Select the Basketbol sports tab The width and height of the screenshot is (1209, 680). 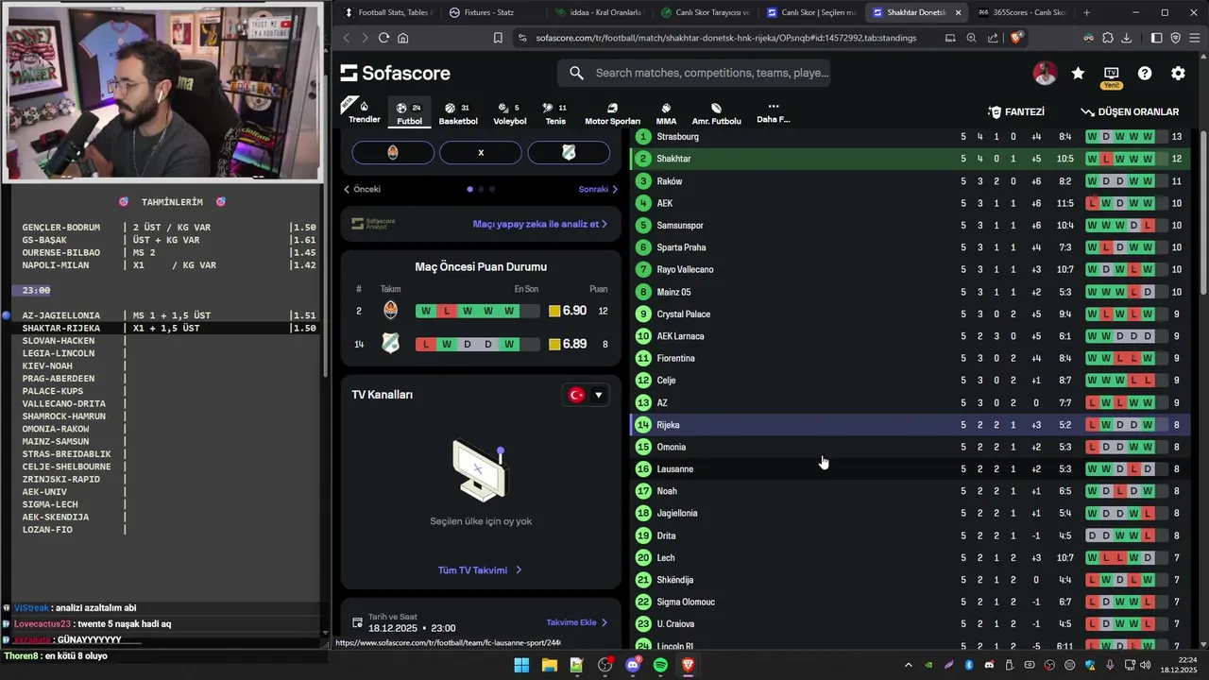pos(458,113)
